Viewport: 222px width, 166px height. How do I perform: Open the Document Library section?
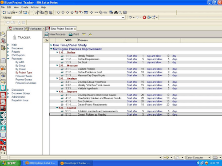[21, 93]
